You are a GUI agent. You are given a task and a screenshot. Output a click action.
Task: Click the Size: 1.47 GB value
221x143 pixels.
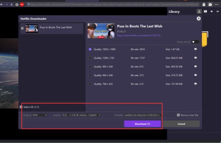click(172, 49)
